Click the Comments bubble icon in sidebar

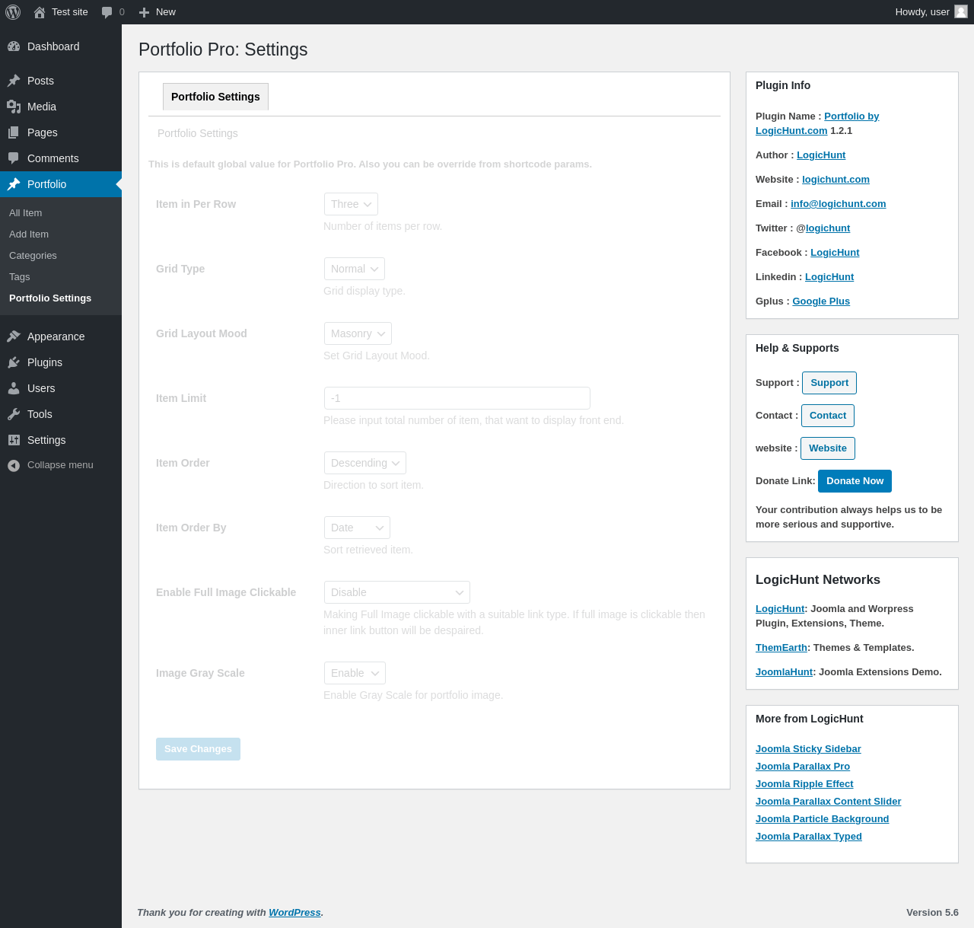click(x=14, y=158)
